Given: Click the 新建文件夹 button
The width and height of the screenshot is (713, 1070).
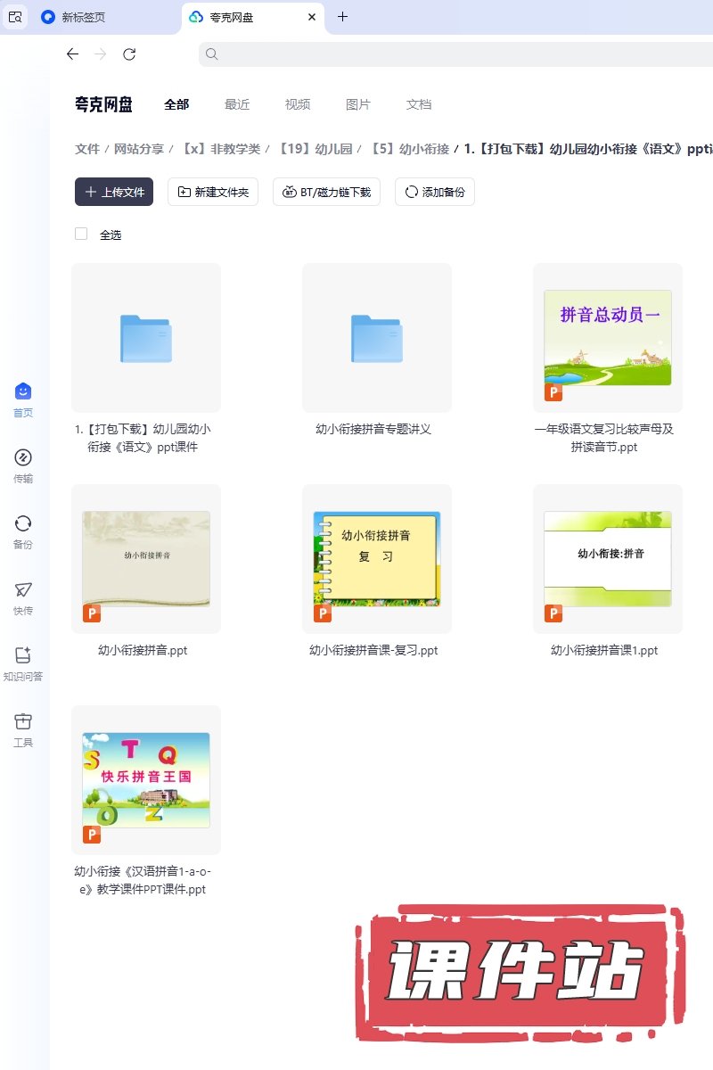Looking at the screenshot, I should (x=213, y=192).
